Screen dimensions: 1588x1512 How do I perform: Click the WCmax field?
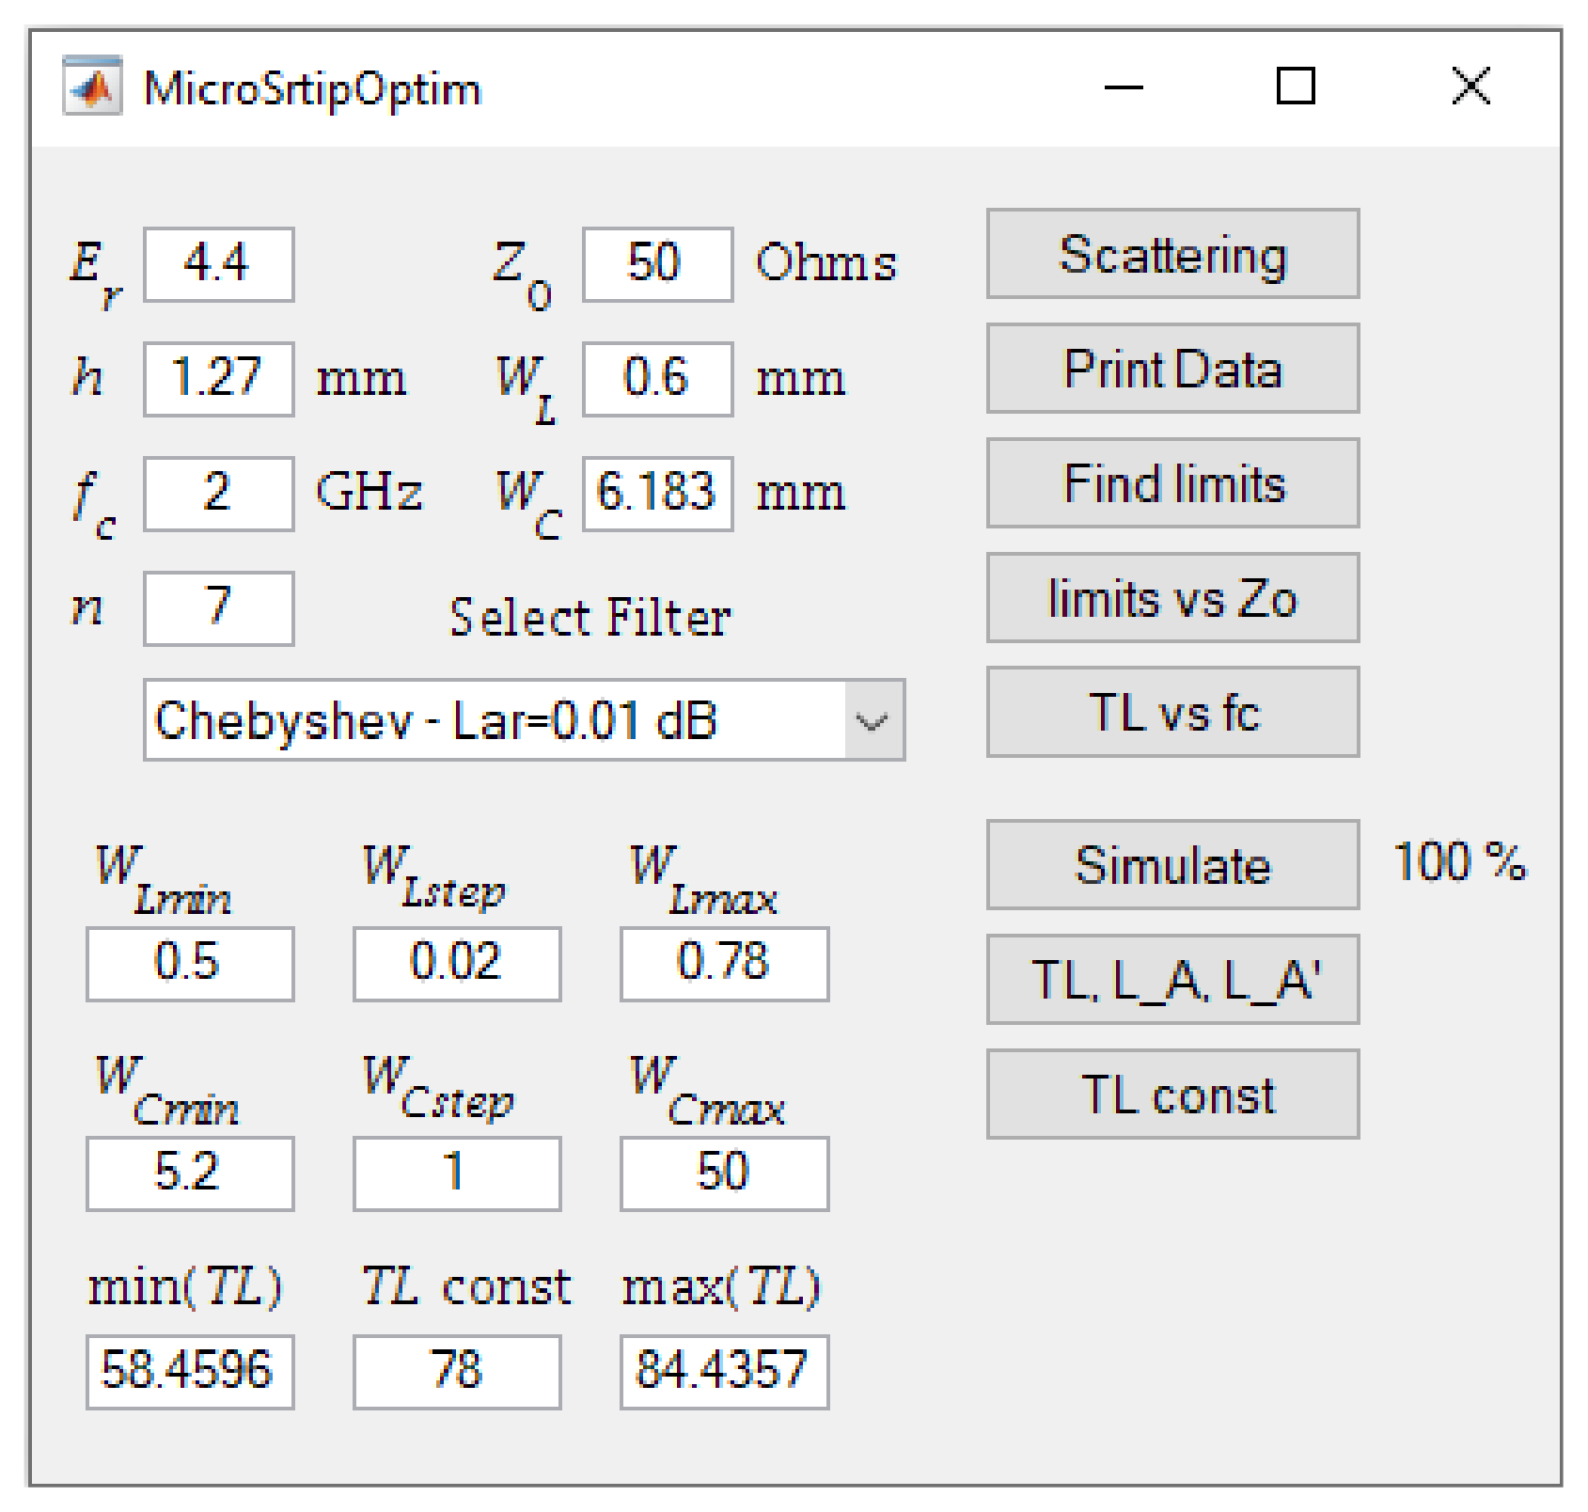[x=723, y=1173]
